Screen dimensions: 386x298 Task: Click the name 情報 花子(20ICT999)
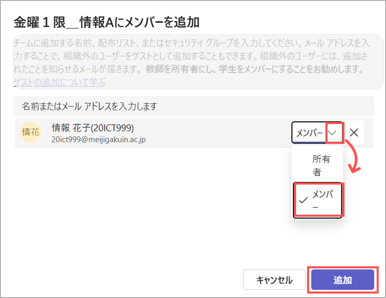[93, 128]
